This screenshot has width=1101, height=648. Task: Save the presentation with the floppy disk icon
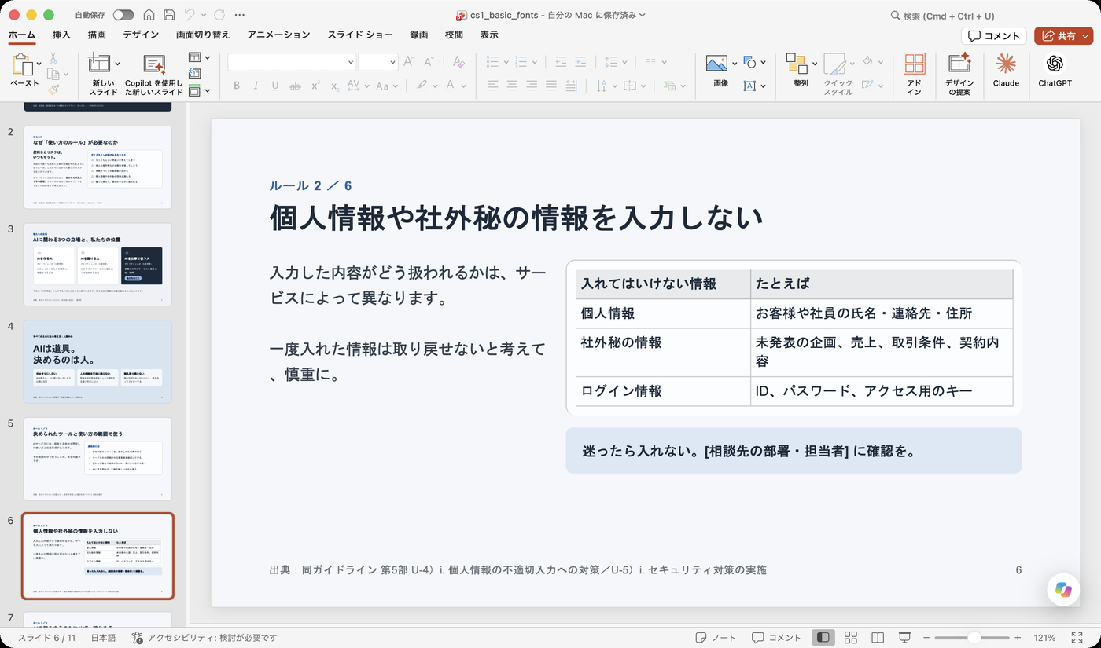[x=169, y=15]
